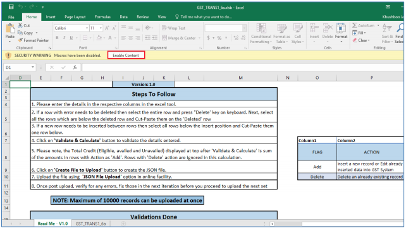
Task: Open the Borders button
Action: [85, 38]
